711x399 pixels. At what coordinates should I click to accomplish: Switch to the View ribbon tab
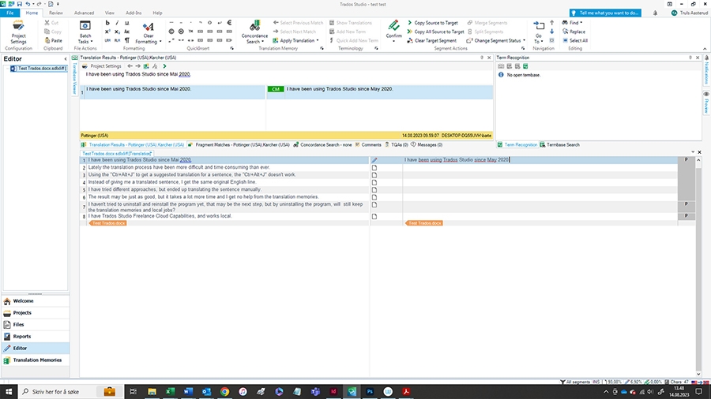tap(109, 13)
